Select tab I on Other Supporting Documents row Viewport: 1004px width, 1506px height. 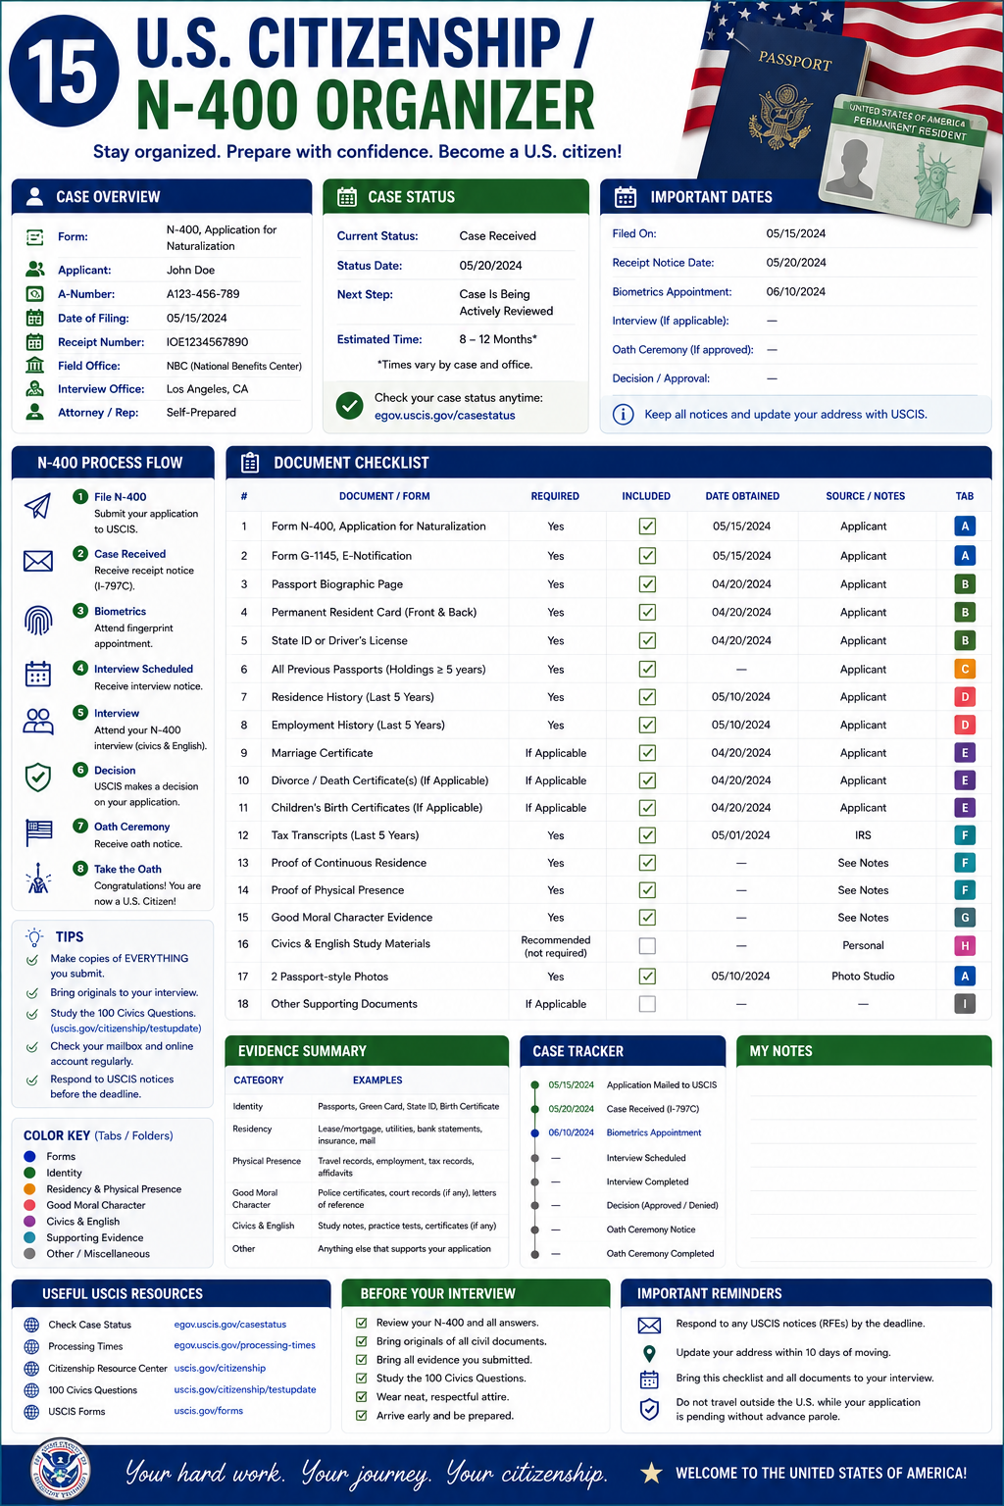coord(965,1004)
